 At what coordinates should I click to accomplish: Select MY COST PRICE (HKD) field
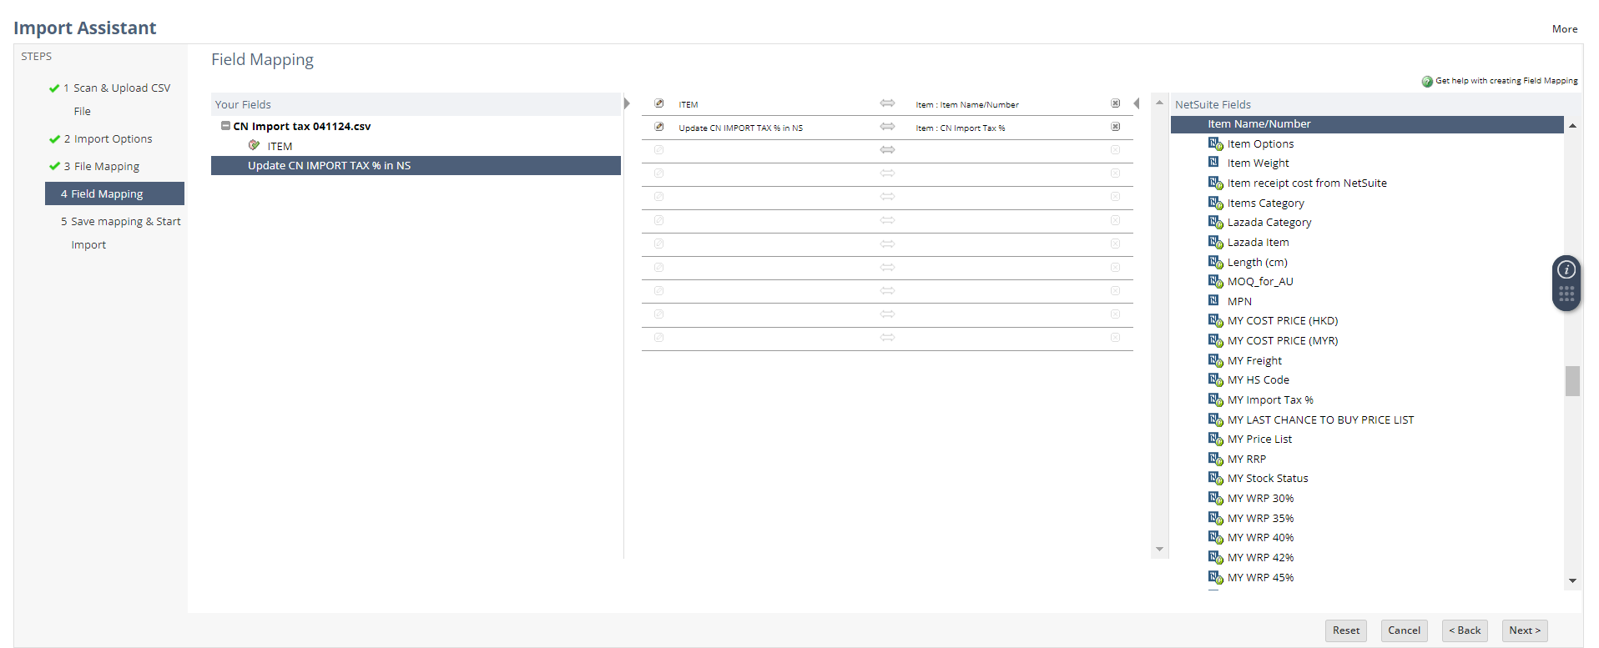(1283, 320)
